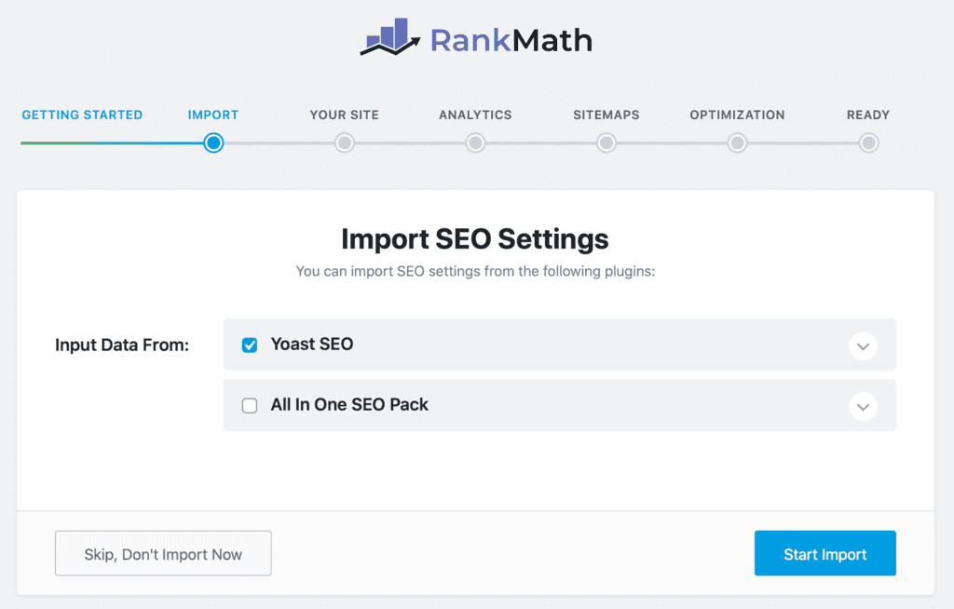Click the Getting Started step marker
Image resolution: width=954 pixels, height=609 pixels.
[82, 115]
